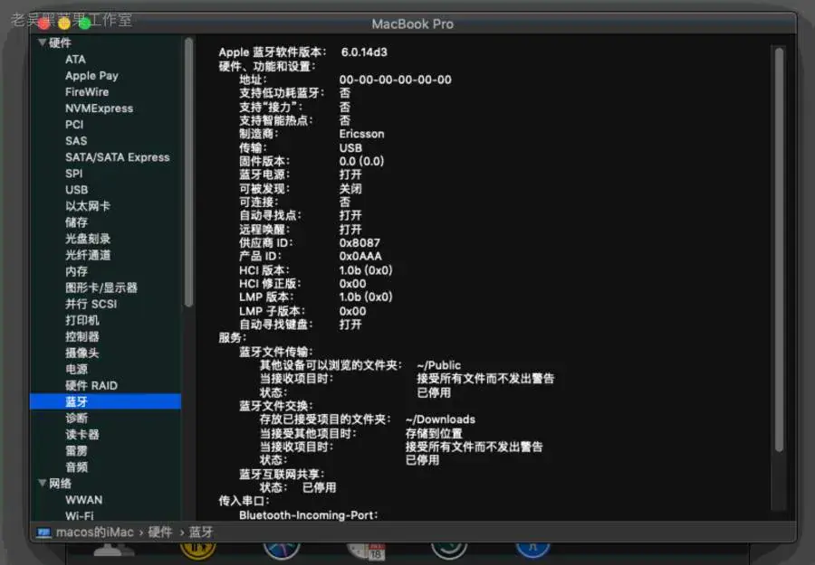815x565 pixels.
Task: Click the 0x8087 vendor ID value
Action: point(360,243)
